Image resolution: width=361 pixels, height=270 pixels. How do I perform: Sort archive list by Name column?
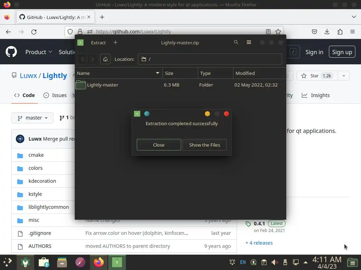(118, 73)
